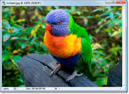Click the window resize grip corner
The width and height of the screenshot is (129, 94).
coord(124,89)
